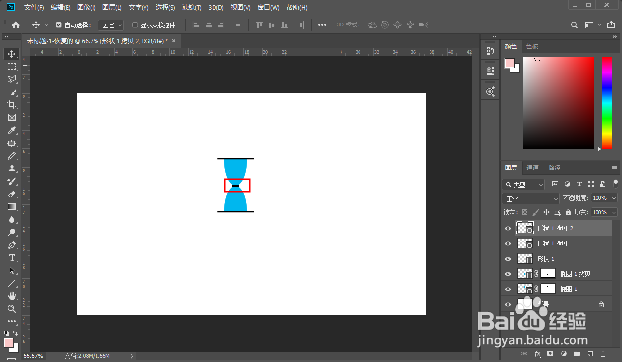Open the Color panel flyout menu
This screenshot has width=622, height=362.
coord(614,46)
